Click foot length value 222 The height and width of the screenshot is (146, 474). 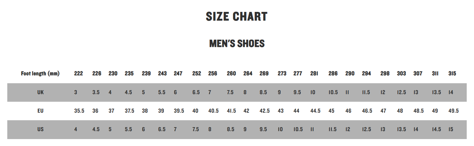(78, 74)
